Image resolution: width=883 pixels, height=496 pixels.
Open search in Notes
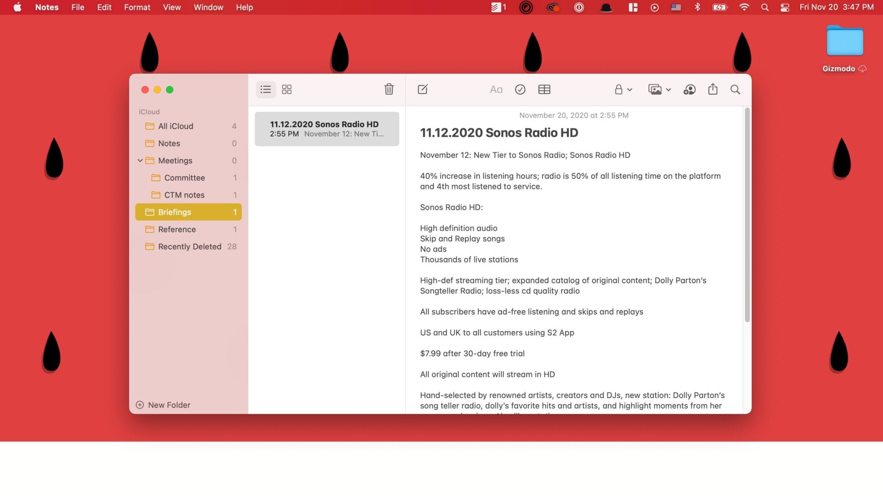[x=736, y=90]
